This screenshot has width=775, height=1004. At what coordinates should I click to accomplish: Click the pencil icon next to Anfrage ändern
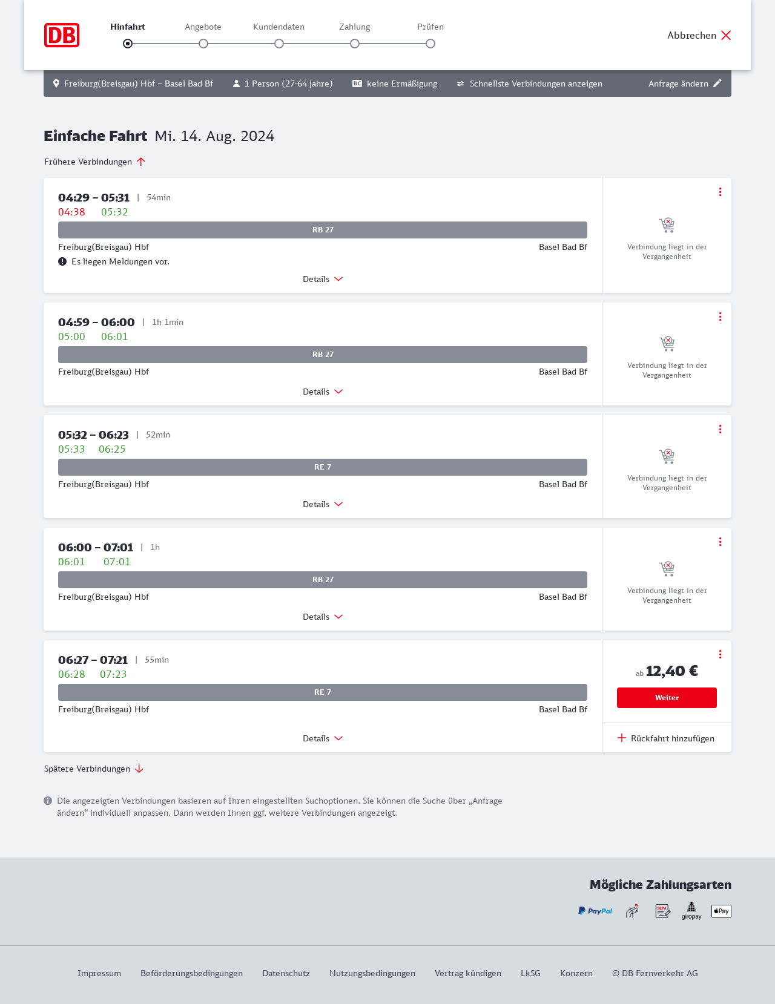pos(717,84)
